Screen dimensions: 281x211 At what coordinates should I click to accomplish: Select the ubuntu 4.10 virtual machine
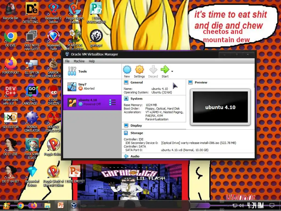pyautogui.click(x=92, y=102)
